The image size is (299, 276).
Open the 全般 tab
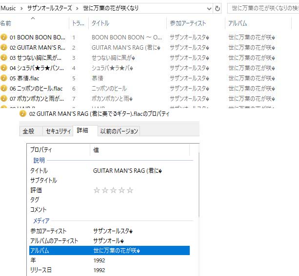pyautogui.click(x=31, y=131)
